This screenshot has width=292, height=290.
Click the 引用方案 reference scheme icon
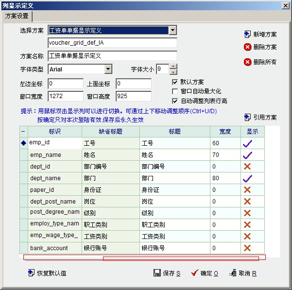click(x=248, y=118)
